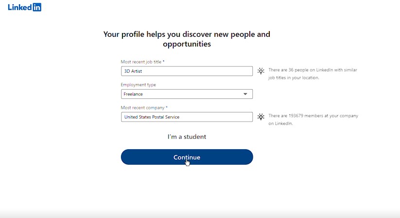
Task: Click the '3D Artist' text in the title box
Action: (133, 71)
